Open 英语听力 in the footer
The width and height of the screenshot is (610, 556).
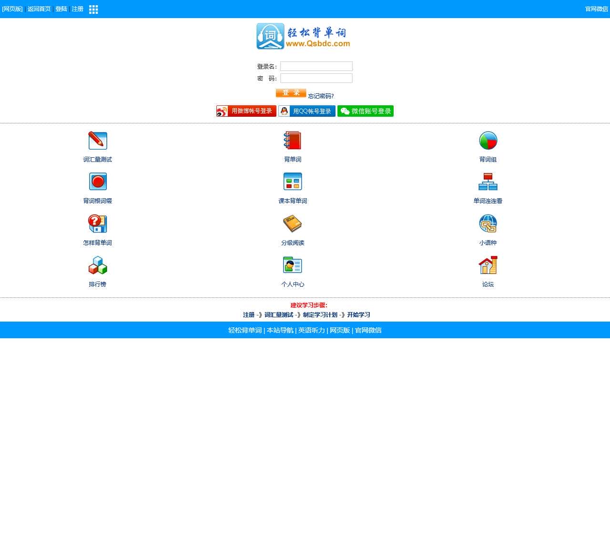coord(310,330)
